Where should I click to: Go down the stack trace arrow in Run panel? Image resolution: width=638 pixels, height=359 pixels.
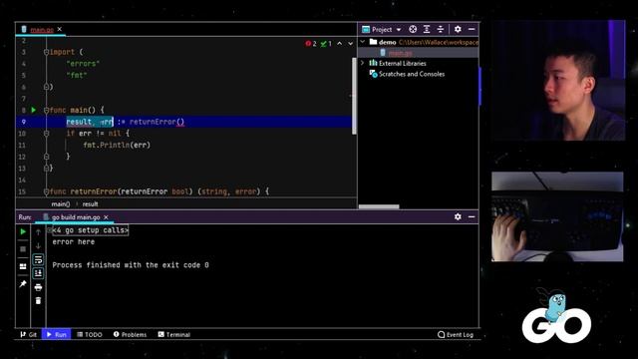pos(38,246)
